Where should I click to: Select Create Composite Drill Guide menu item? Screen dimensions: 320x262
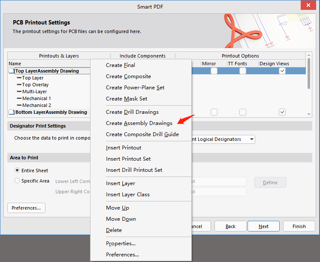[x=142, y=134]
